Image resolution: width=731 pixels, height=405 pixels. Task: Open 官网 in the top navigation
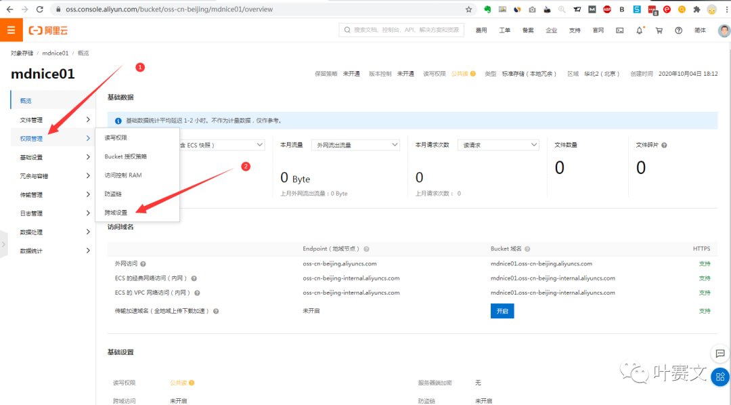598,30
